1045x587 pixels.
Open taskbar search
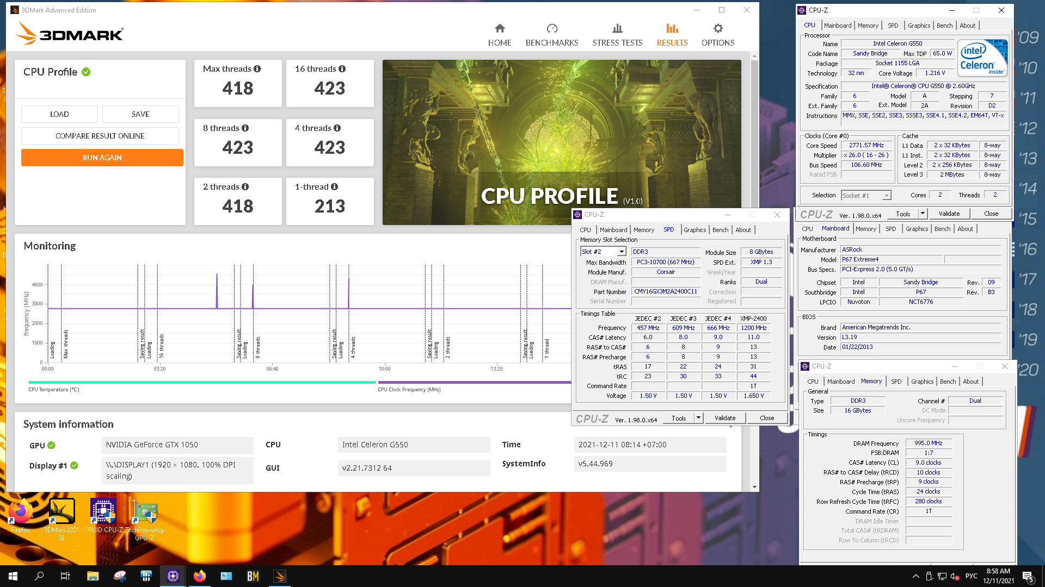pos(39,576)
